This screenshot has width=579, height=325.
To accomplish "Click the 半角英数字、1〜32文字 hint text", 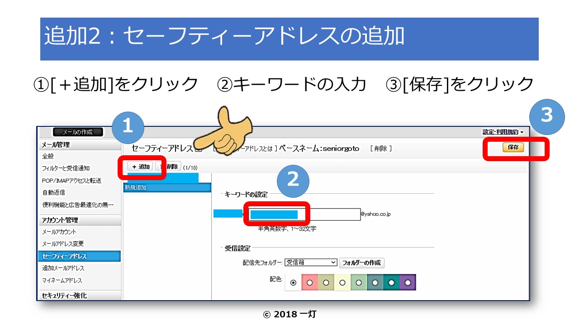I will point(287,229).
